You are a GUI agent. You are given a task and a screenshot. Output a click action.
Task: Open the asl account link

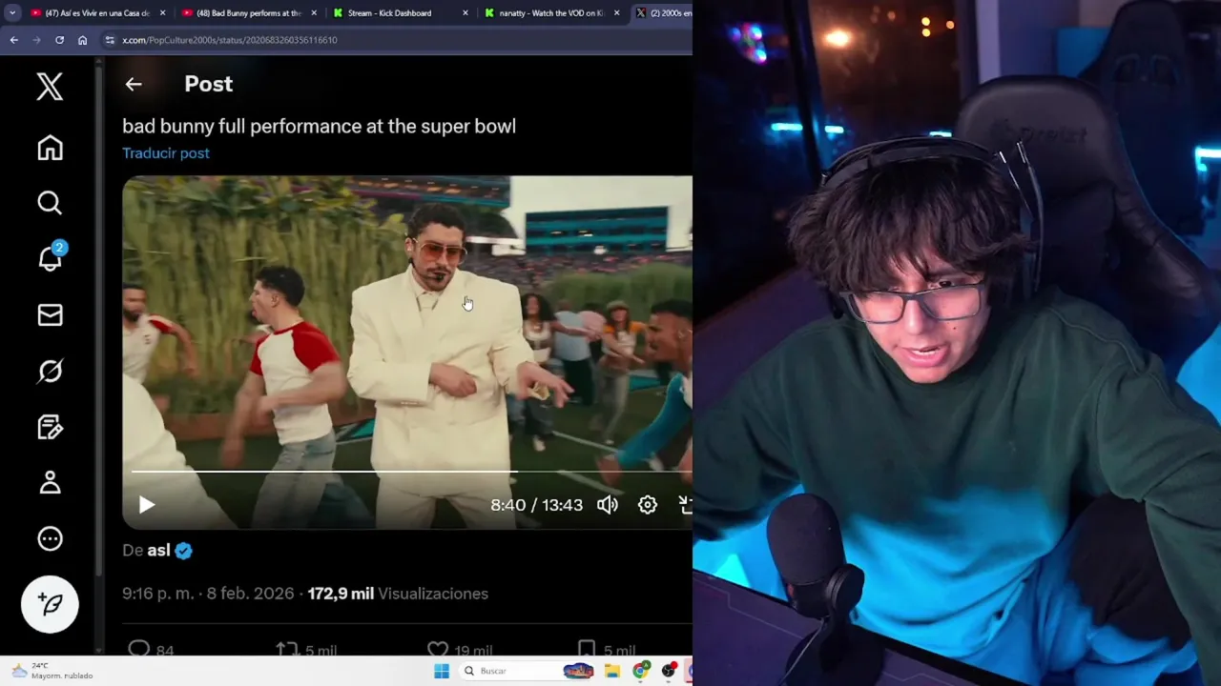tap(158, 551)
